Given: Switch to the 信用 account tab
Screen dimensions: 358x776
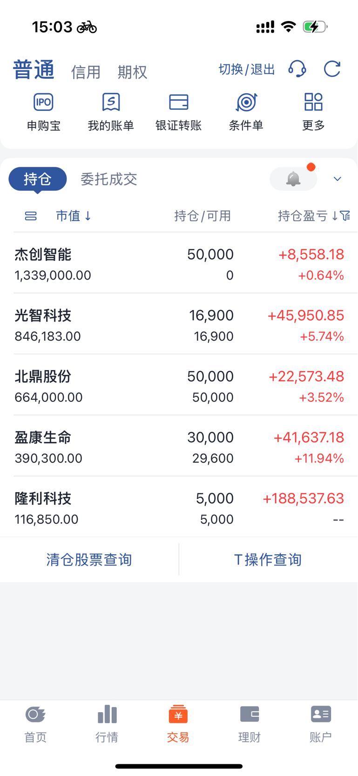Looking at the screenshot, I should point(86,72).
